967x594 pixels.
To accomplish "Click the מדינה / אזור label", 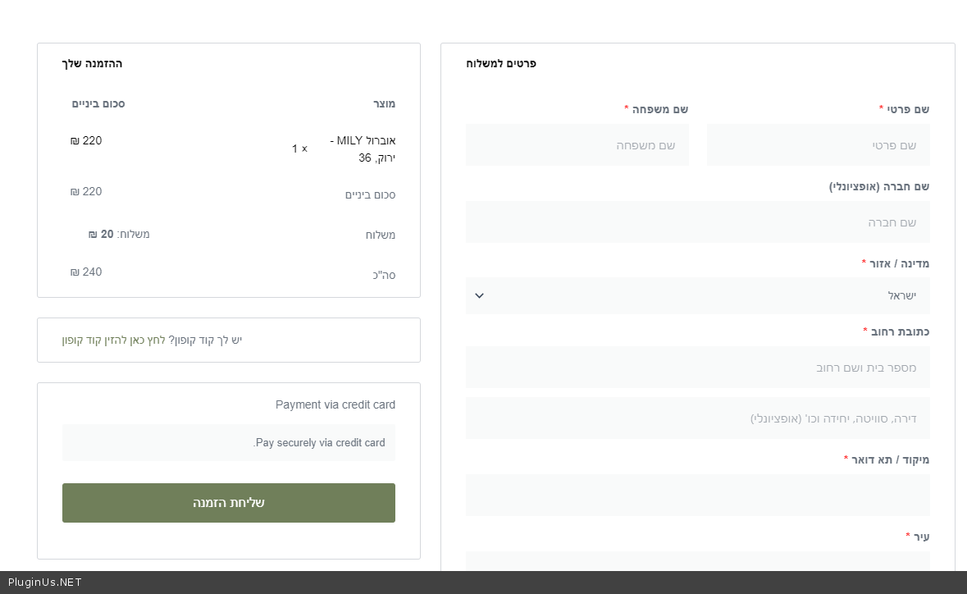I will [x=899, y=263].
